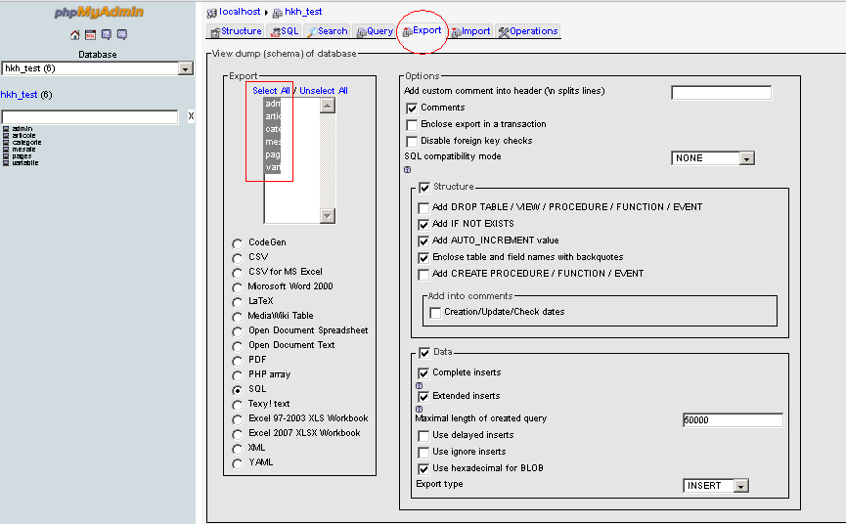
Task: Open admin table in sidebar
Action: coord(22,129)
